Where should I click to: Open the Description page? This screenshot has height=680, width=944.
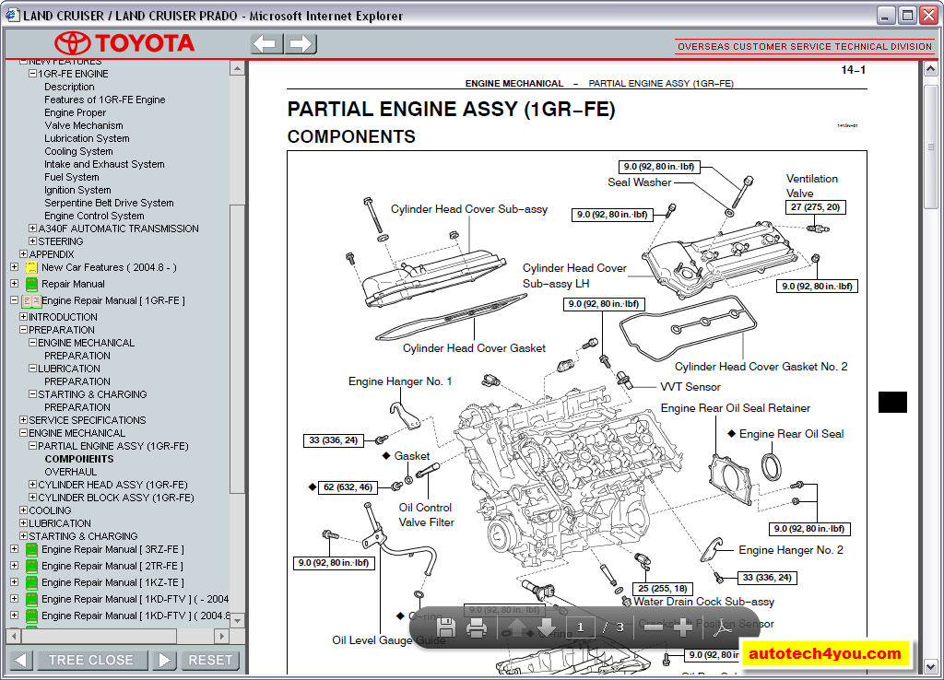pos(69,87)
